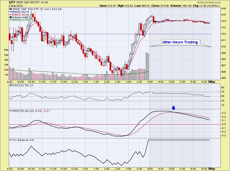Click the NYSE exchange label
The height and width of the screenshot is (171, 230).
[x=44, y=3]
